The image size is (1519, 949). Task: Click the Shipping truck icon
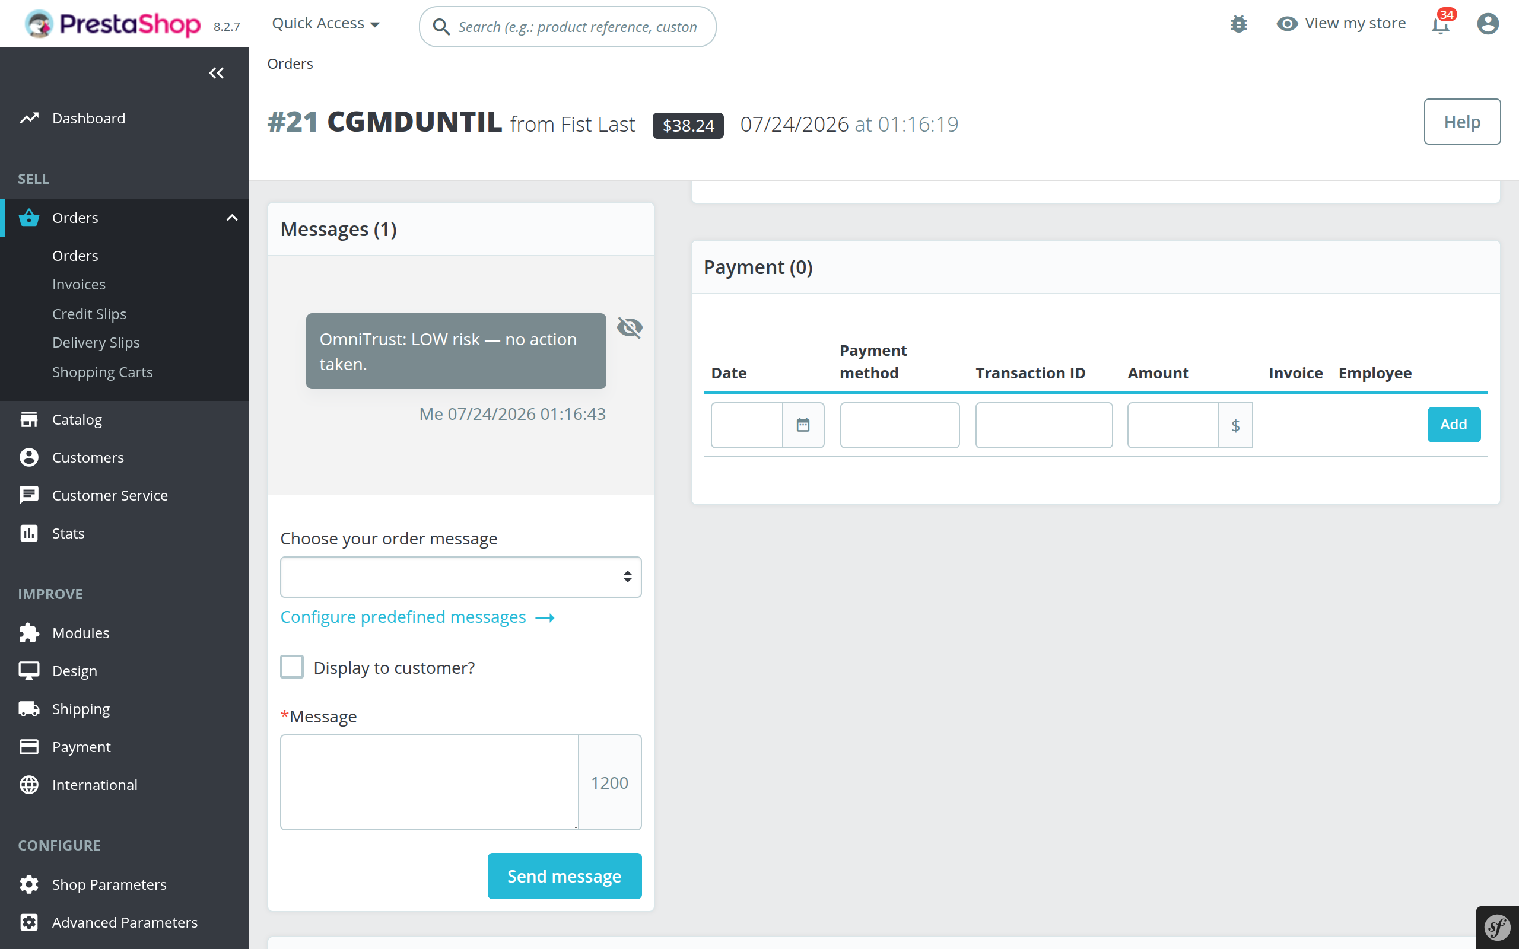click(x=29, y=709)
